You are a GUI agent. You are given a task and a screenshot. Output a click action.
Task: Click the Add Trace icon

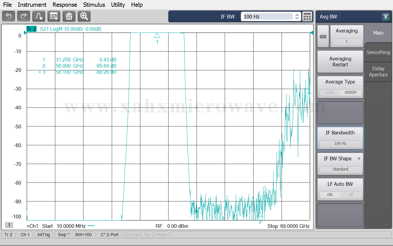tap(39, 16)
